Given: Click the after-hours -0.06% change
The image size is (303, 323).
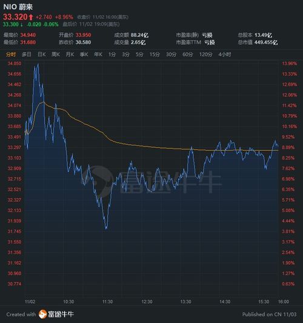Looking at the screenshot, I should [51, 24].
